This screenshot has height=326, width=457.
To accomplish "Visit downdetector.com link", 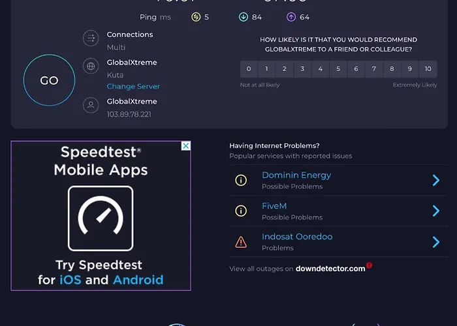I will pyautogui.click(x=330, y=269).
